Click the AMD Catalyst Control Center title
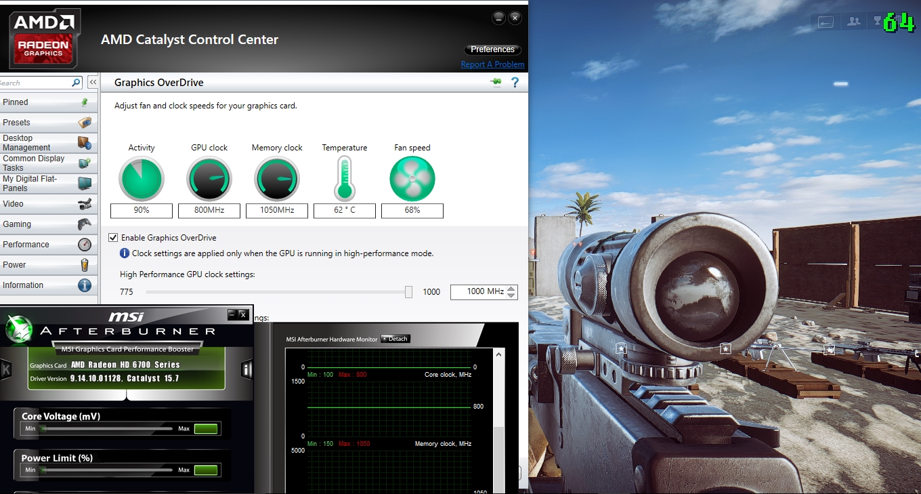Image resolution: width=921 pixels, height=494 pixels. (190, 40)
